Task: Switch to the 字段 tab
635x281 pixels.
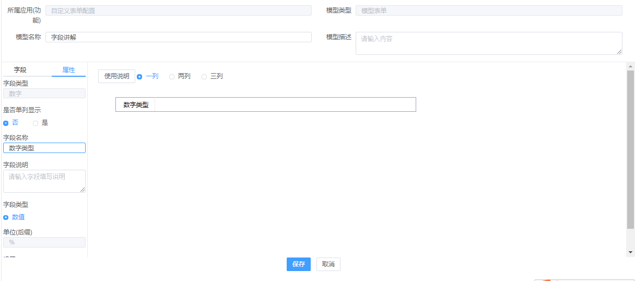Action: tap(20, 70)
